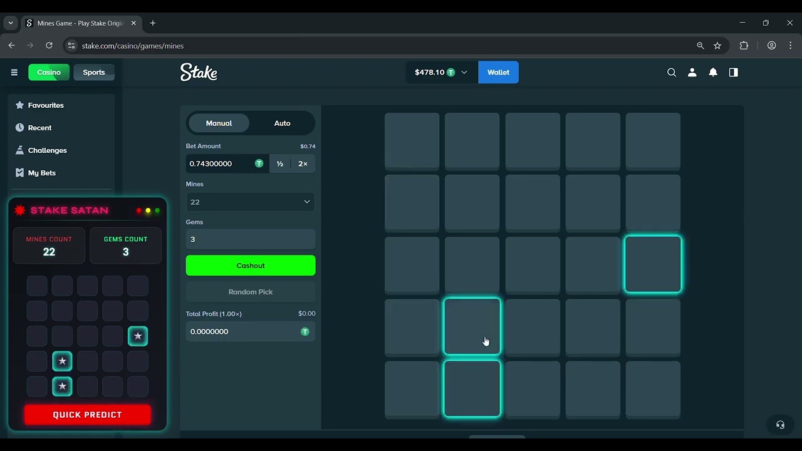Open the Stake user profile icon
Screen dimensions: 802x451
click(692, 72)
